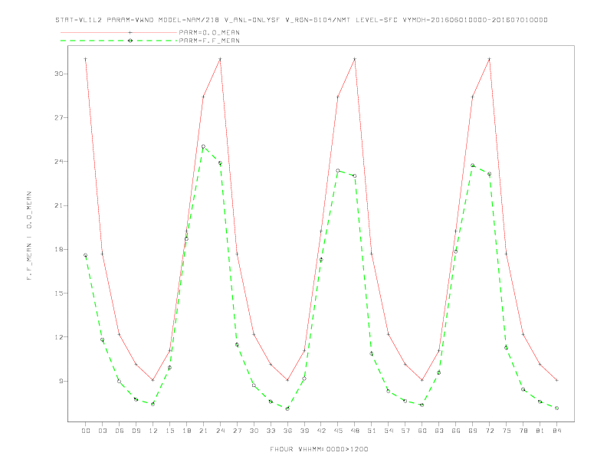Click green circle data point at hour 36
Viewport: 607px width, 469px height.
pyautogui.click(x=287, y=408)
